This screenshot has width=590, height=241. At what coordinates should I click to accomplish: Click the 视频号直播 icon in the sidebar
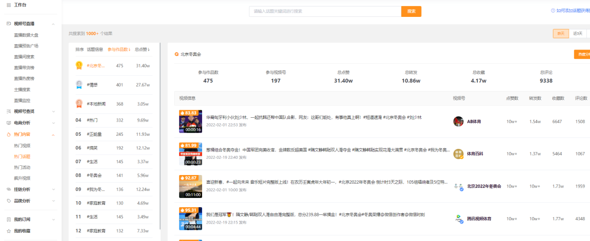click(8, 24)
